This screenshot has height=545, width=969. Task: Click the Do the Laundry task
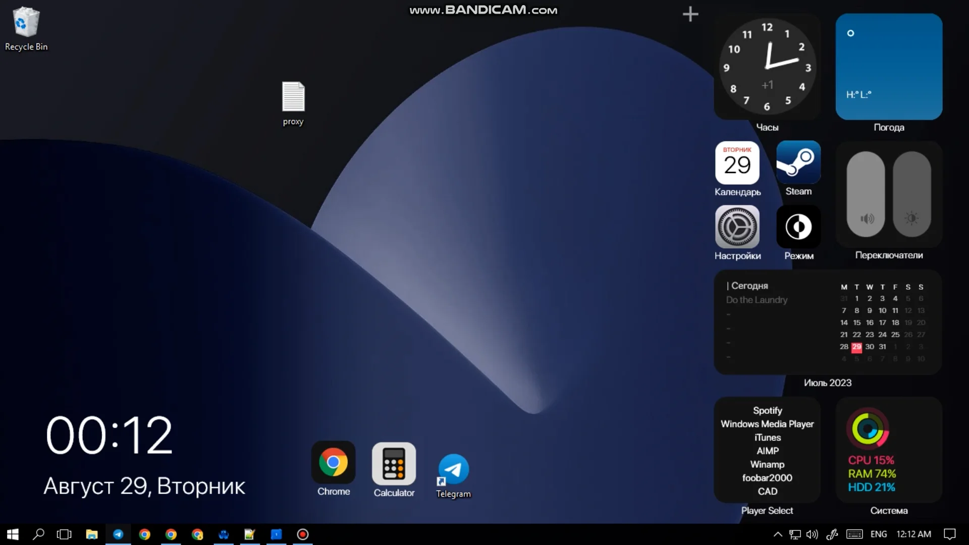coord(757,300)
